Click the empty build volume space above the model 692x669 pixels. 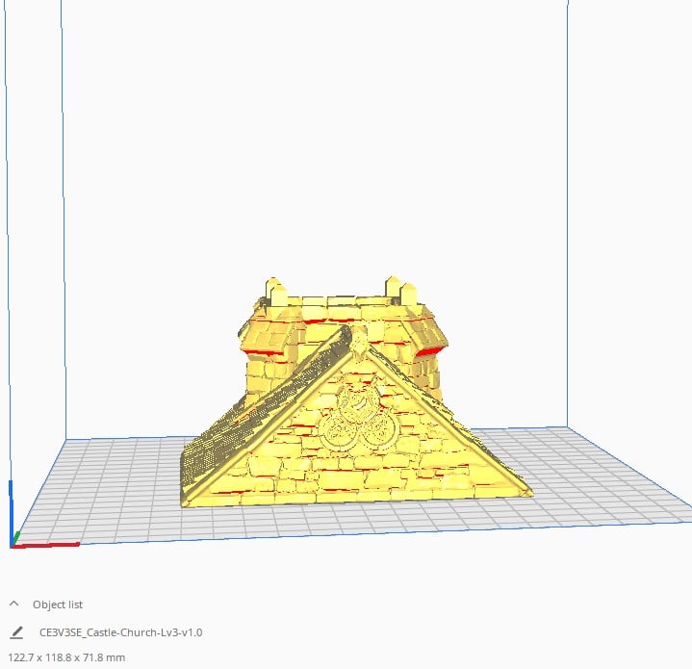click(337, 144)
